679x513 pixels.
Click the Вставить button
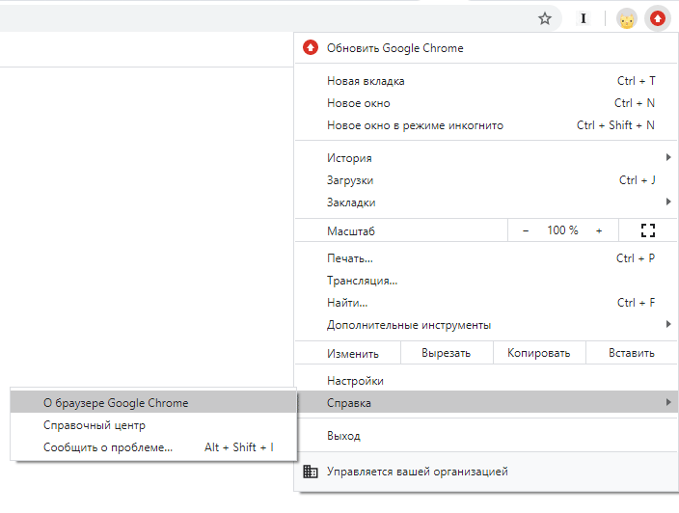point(632,353)
